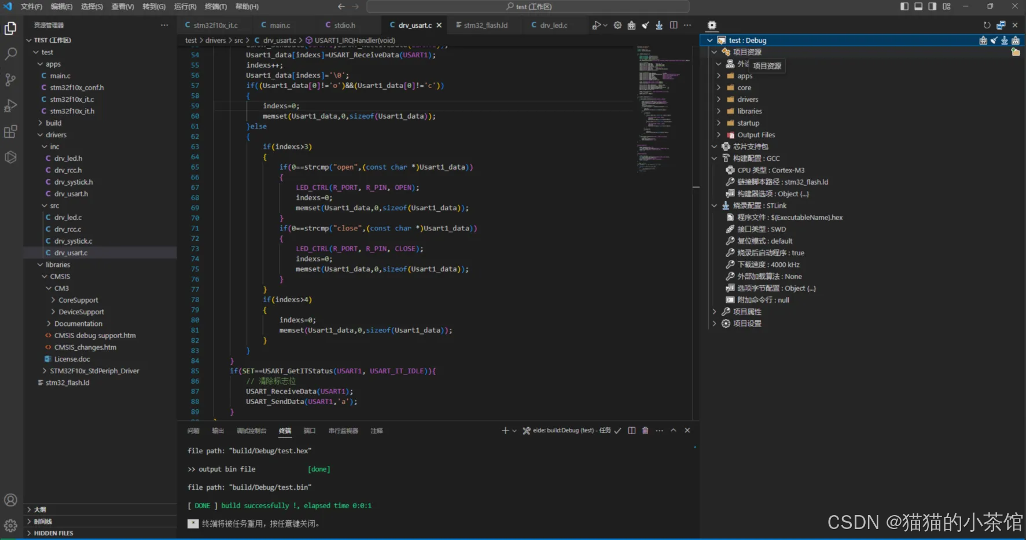
Task: Toggle the bottom panel layout button
Action: point(918,6)
